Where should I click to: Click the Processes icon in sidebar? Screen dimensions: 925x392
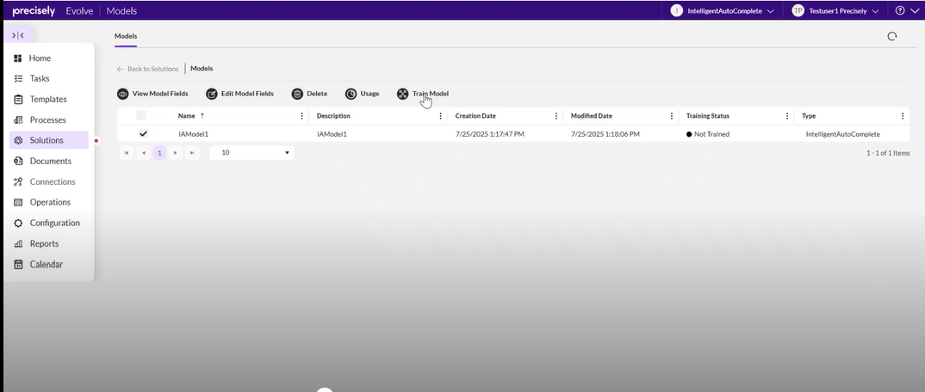pos(18,120)
